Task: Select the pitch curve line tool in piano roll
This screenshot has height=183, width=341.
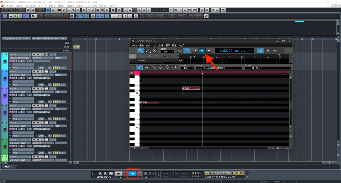Action: (153, 67)
